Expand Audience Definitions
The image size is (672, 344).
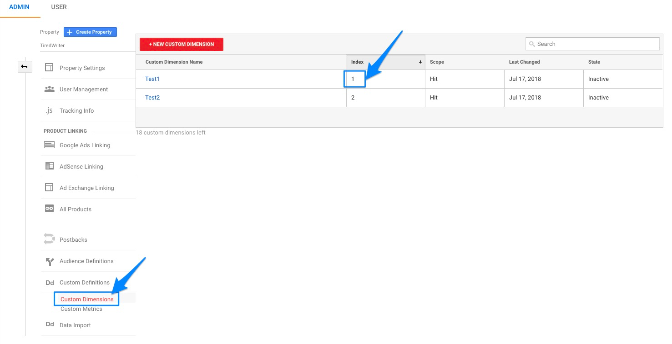click(x=86, y=261)
